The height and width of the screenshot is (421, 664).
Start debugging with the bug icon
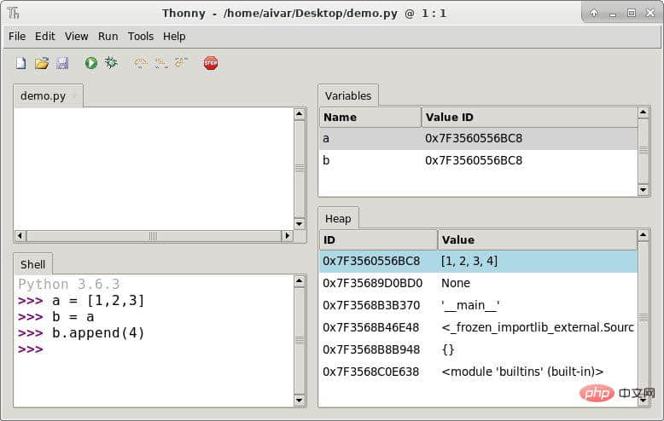tap(111, 62)
